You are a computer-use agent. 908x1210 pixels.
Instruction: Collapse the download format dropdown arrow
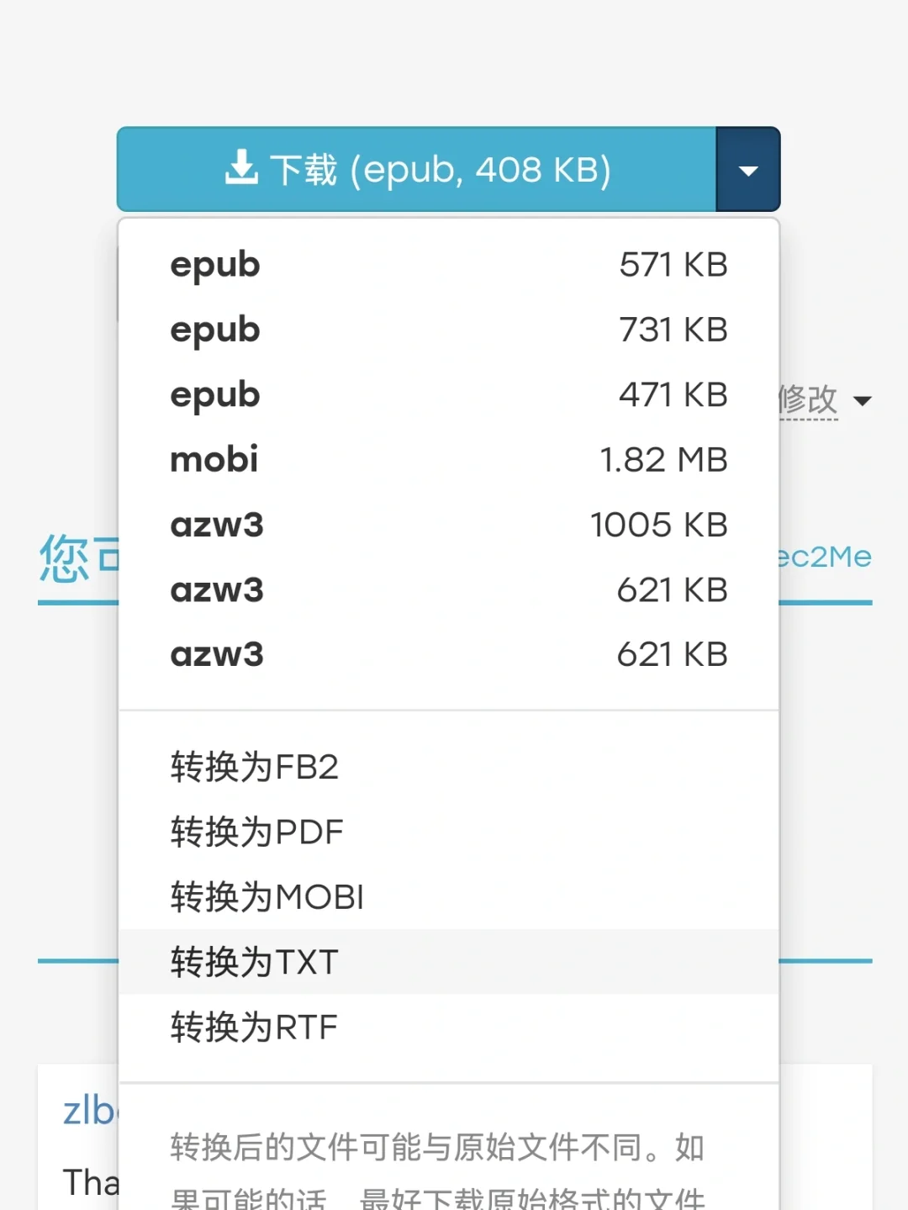point(747,171)
